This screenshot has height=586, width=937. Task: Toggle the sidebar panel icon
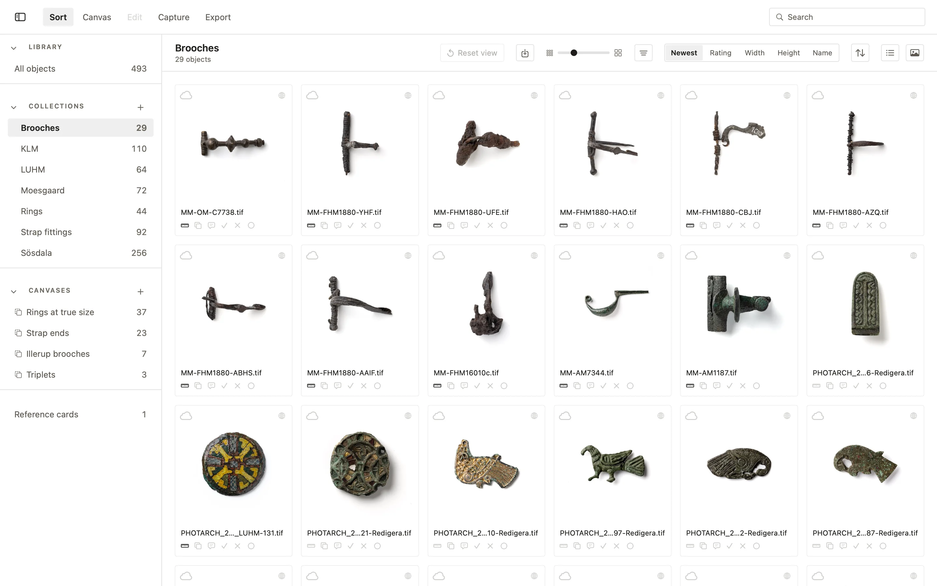point(20,17)
